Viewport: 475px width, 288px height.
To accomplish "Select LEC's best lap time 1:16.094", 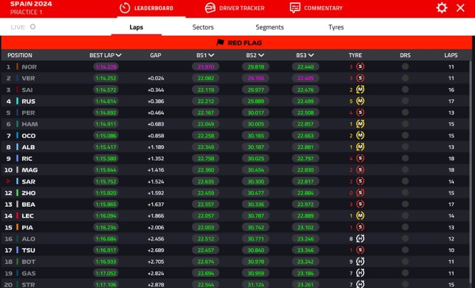I will click(106, 216).
